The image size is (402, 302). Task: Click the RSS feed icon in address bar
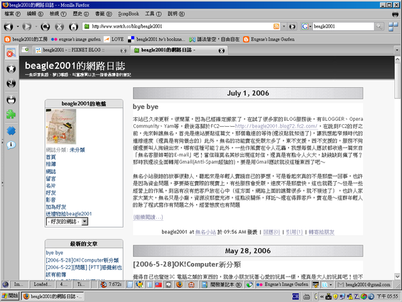pos(276,26)
